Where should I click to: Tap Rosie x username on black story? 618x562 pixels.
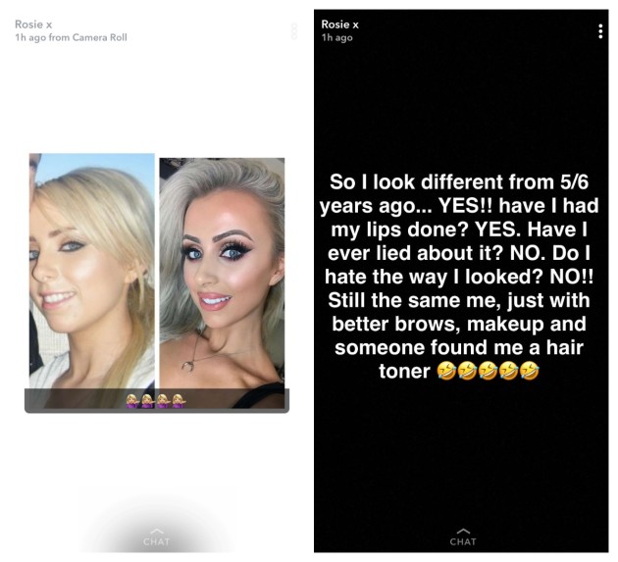point(339,25)
